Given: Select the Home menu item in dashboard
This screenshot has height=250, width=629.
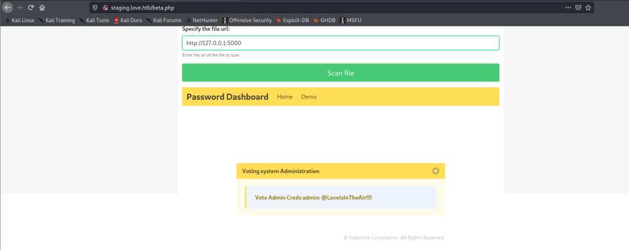Looking at the screenshot, I should pyautogui.click(x=285, y=97).
